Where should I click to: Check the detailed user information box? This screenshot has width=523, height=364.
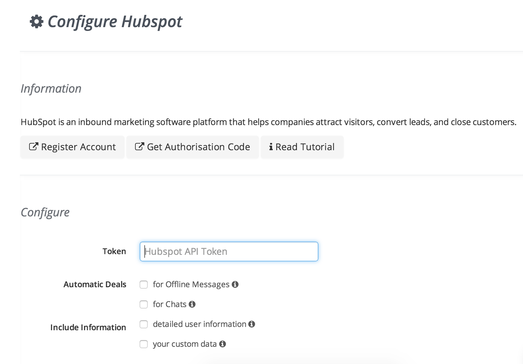144,324
